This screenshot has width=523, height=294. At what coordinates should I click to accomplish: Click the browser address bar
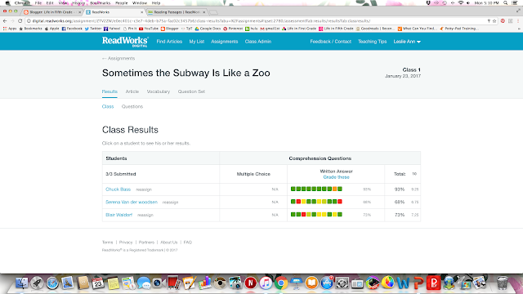(257, 20)
